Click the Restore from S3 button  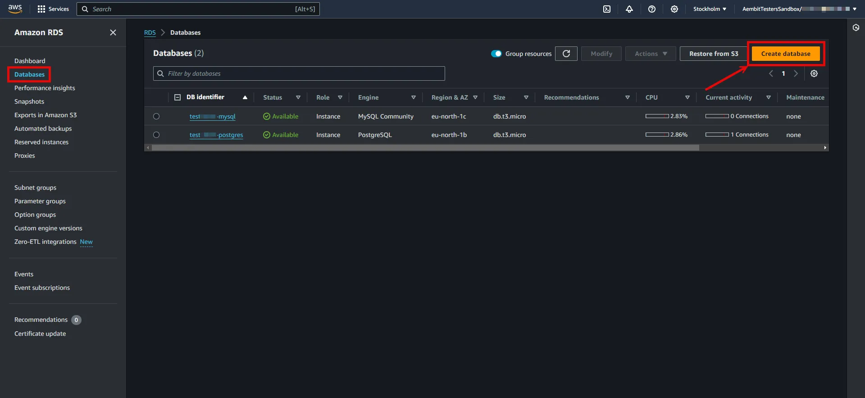coord(714,54)
